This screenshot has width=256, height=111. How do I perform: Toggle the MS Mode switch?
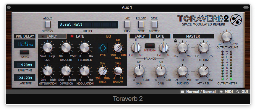coord(150,46)
